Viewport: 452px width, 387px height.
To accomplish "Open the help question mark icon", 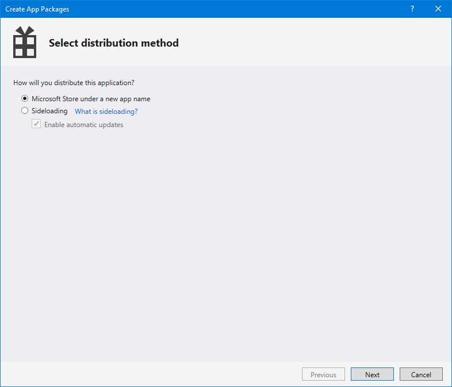I will [412, 9].
